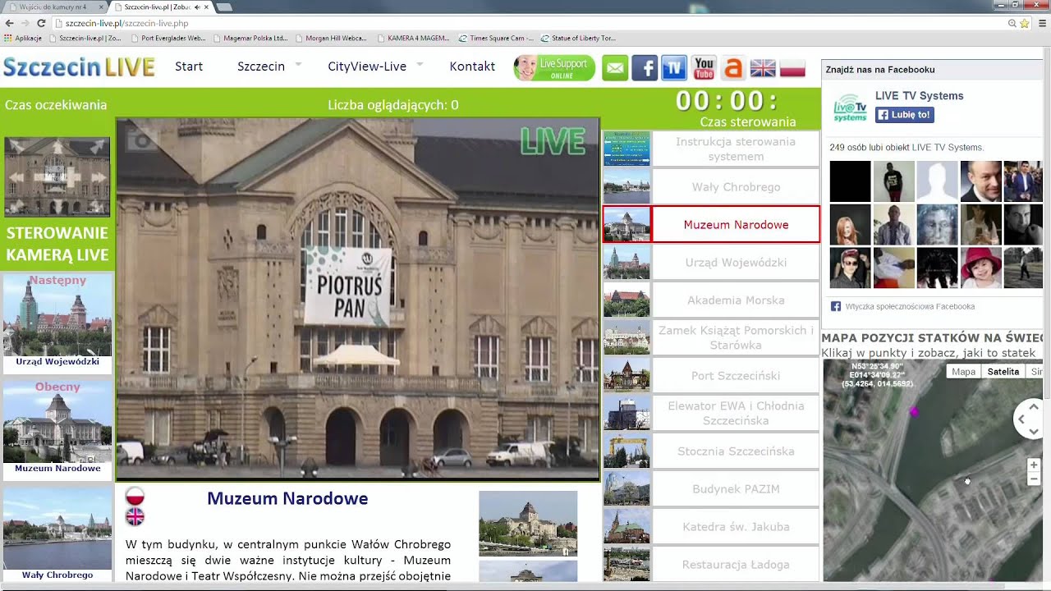Open the Statue of Liberty Tor bookmark
The width and height of the screenshot is (1051, 591).
click(x=577, y=38)
